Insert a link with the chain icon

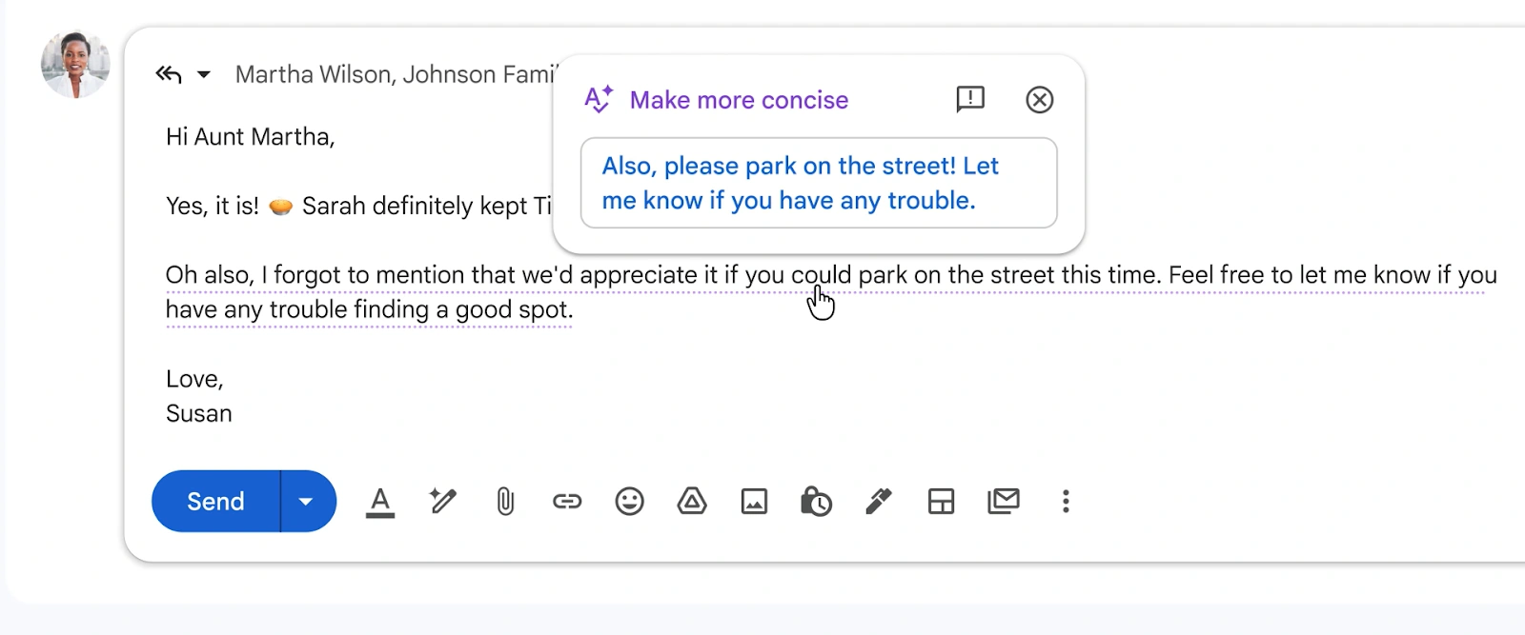pos(567,502)
